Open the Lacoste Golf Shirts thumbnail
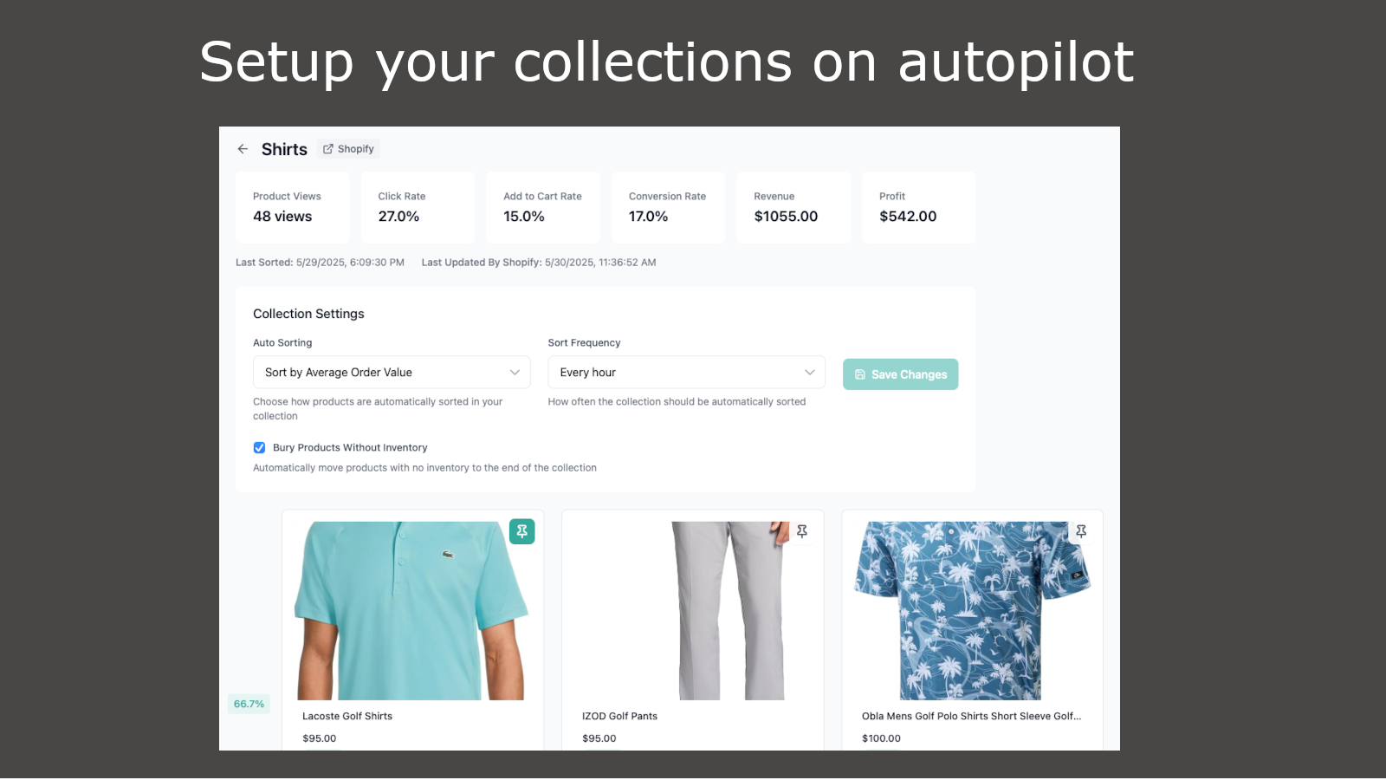1386x780 pixels. pos(412,611)
